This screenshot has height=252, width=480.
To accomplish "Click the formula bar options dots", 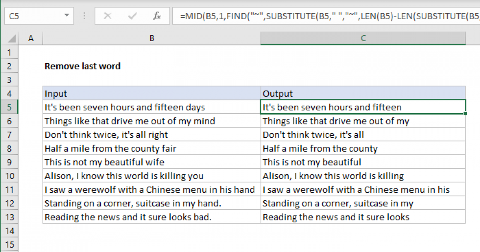I will click(84, 16).
